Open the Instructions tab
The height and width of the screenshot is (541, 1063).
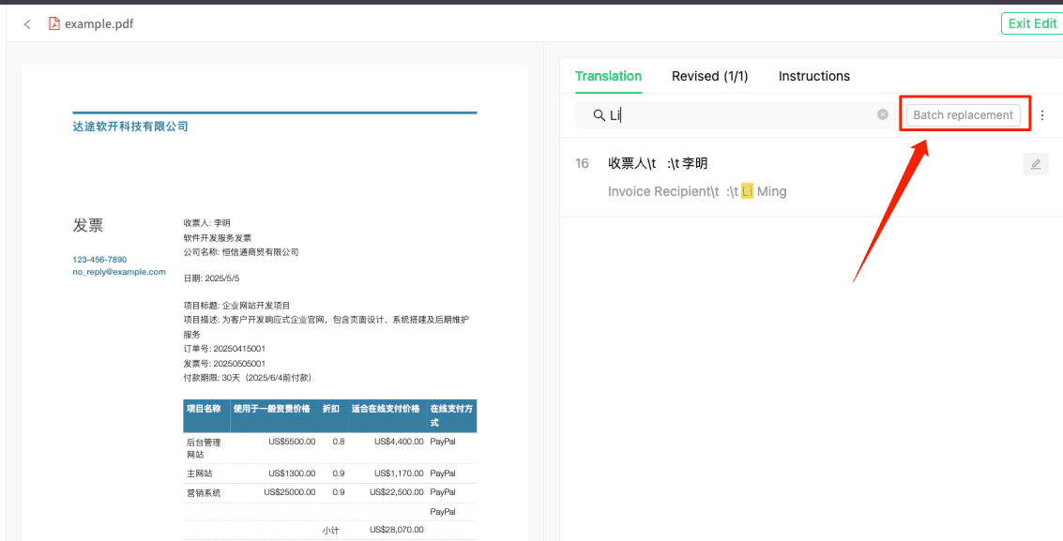tap(813, 76)
